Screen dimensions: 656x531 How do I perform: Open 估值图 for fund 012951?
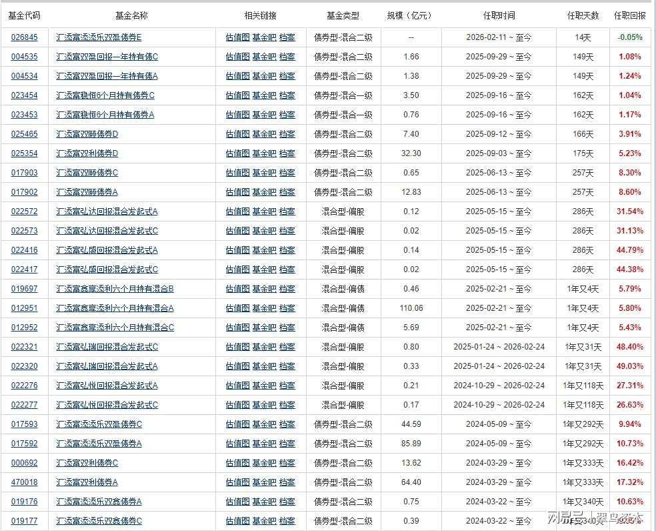tap(237, 308)
